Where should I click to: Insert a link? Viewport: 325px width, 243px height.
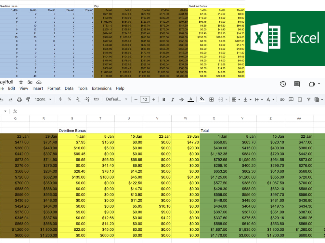[282, 99]
